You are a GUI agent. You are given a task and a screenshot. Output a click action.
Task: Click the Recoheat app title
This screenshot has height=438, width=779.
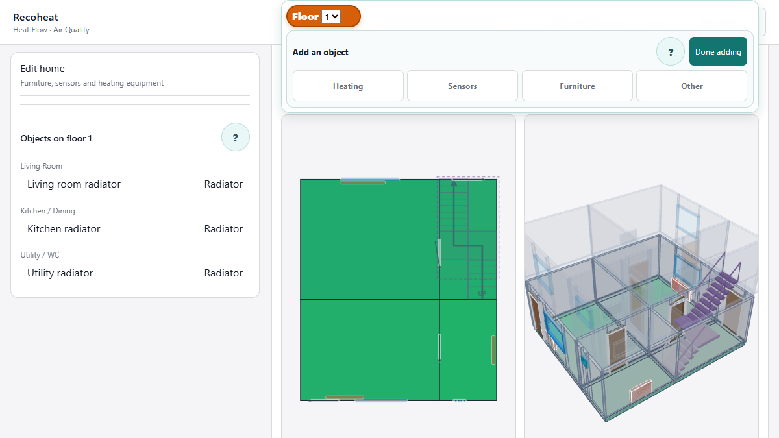(x=36, y=18)
